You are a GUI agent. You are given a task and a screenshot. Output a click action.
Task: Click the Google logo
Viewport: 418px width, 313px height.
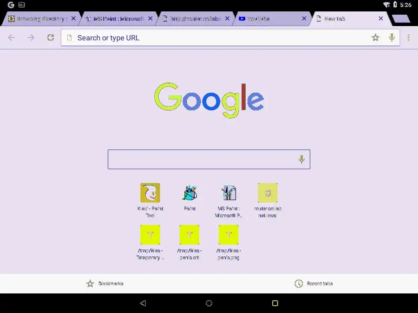[x=209, y=100]
